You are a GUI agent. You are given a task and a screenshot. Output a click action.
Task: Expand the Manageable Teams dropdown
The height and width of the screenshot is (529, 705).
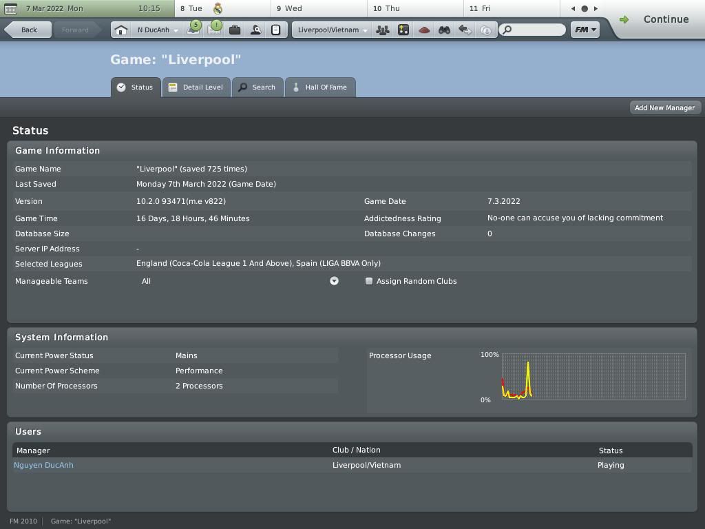click(334, 281)
